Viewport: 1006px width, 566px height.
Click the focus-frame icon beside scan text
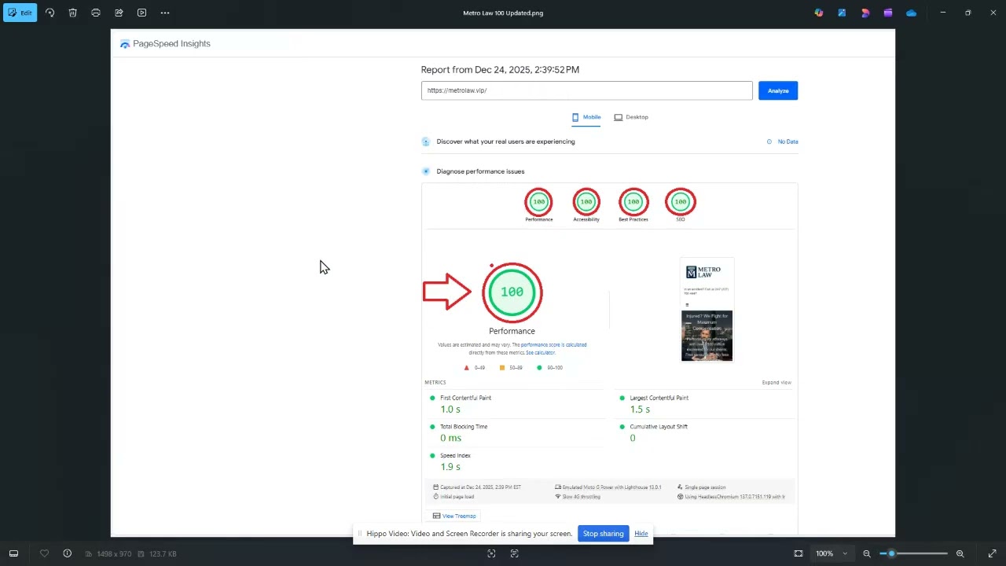pyautogui.click(x=491, y=553)
